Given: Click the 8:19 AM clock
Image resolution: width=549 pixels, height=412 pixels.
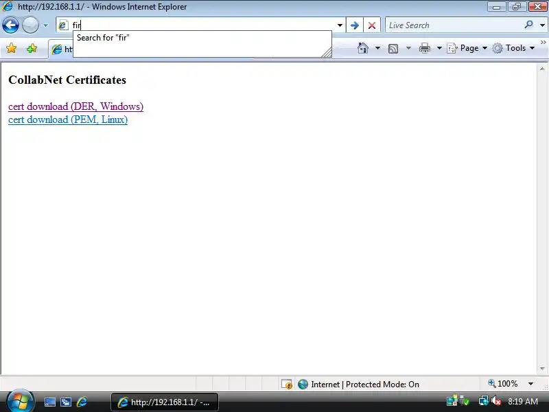Looking at the screenshot, I should click(523, 401).
